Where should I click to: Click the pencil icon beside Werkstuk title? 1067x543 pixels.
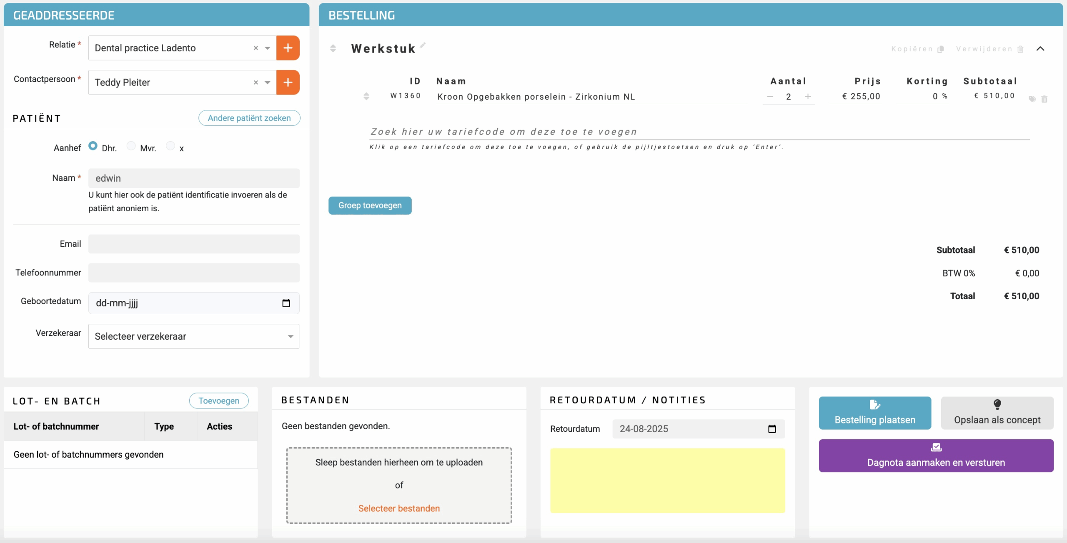tap(423, 45)
